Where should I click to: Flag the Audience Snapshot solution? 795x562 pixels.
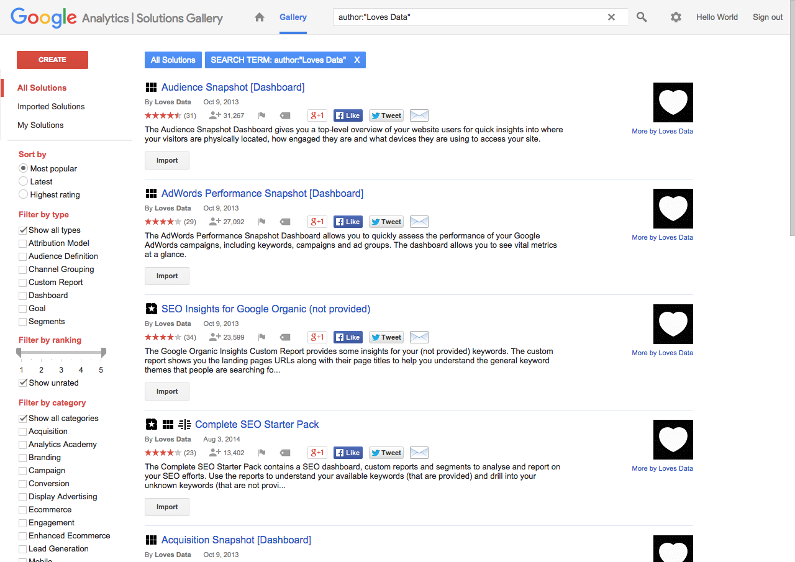tap(262, 116)
